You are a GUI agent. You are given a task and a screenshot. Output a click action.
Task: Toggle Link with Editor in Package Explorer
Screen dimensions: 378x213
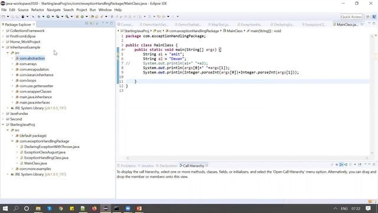click(91, 24)
